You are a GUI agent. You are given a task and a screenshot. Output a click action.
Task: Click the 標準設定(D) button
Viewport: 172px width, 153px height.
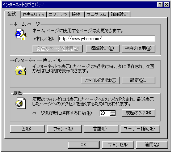[102, 48]
